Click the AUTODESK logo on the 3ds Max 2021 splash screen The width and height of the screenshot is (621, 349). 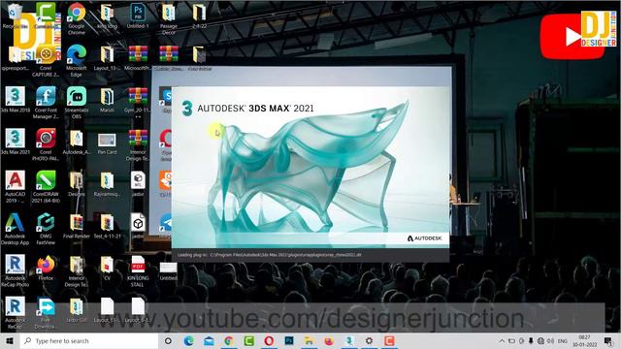click(424, 238)
